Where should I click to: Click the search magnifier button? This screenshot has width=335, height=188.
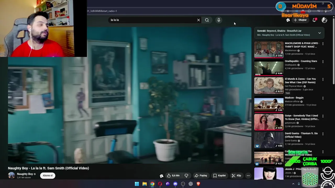[207, 20]
